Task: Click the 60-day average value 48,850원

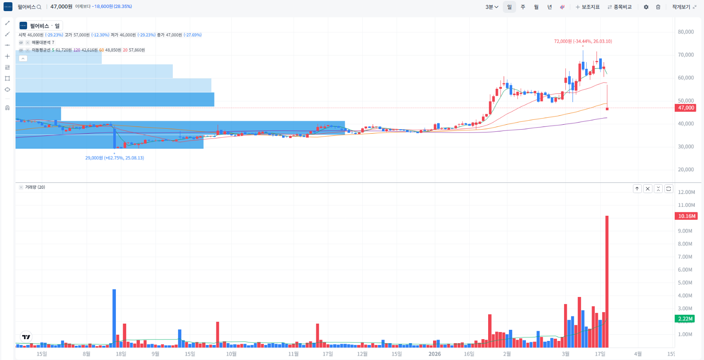Action: click(113, 50)
